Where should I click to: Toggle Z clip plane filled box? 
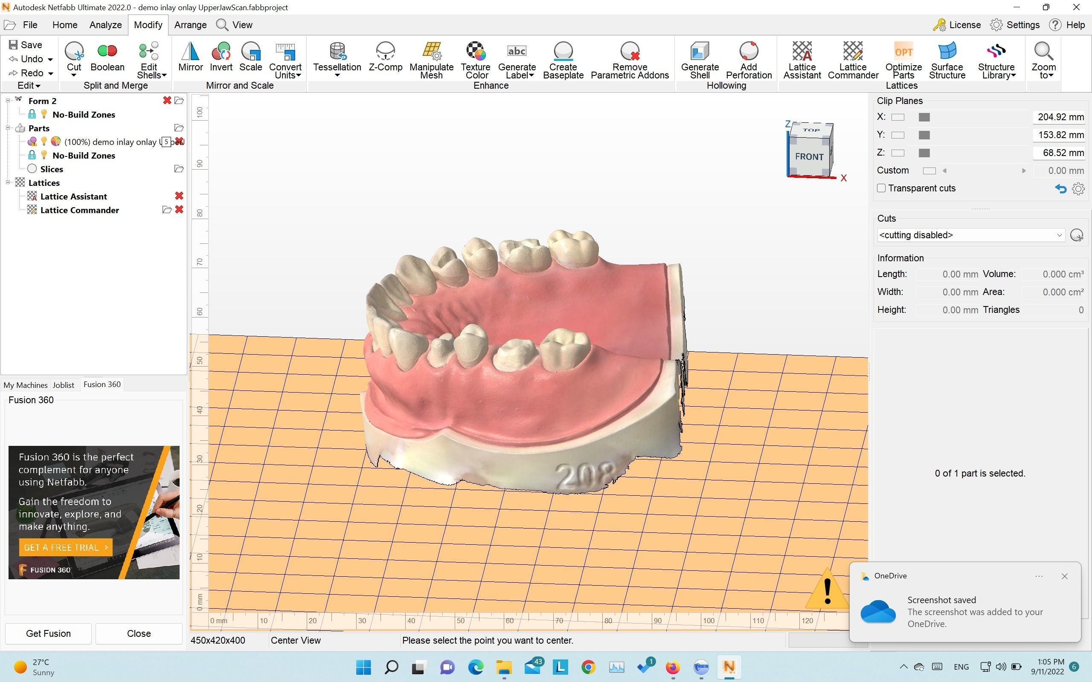(924, 153)
